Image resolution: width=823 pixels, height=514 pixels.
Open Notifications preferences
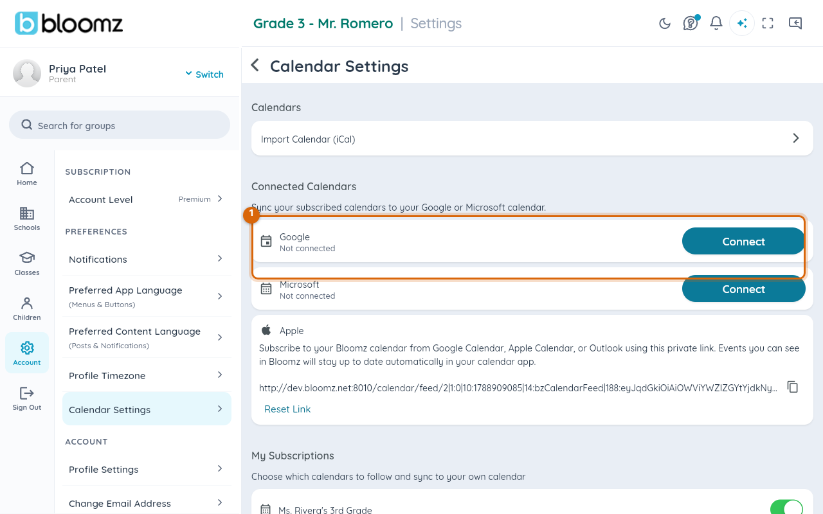pyautogui.click(x=147, y=259)
